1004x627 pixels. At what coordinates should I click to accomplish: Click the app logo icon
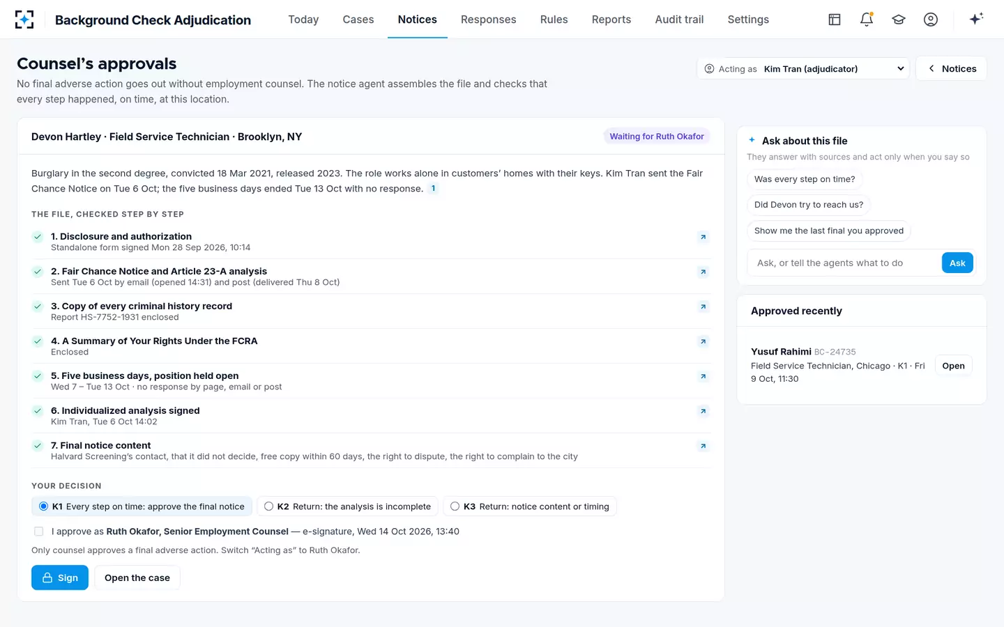pyautogui.click(x=24, y=20)
